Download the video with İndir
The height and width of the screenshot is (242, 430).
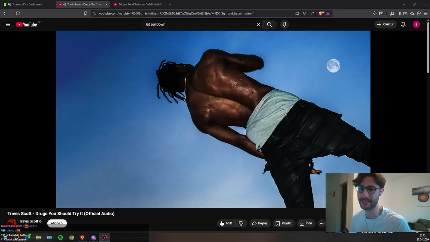point(306,223)
